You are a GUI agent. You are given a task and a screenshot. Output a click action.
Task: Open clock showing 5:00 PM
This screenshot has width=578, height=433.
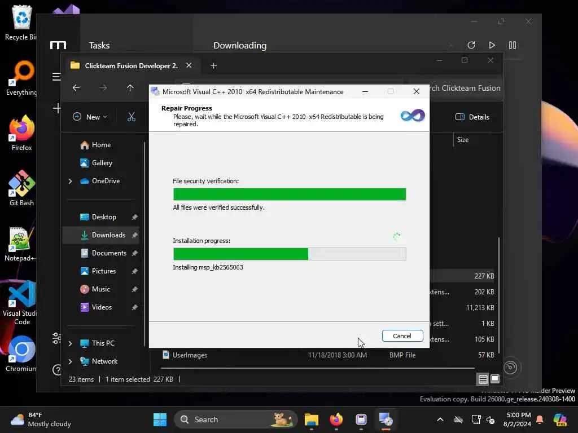point(517,419)
